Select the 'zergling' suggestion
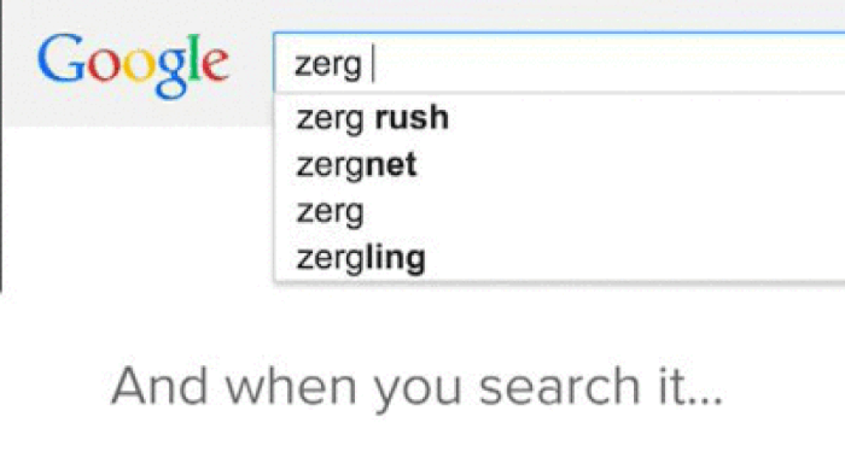 (x=359, y=256)
